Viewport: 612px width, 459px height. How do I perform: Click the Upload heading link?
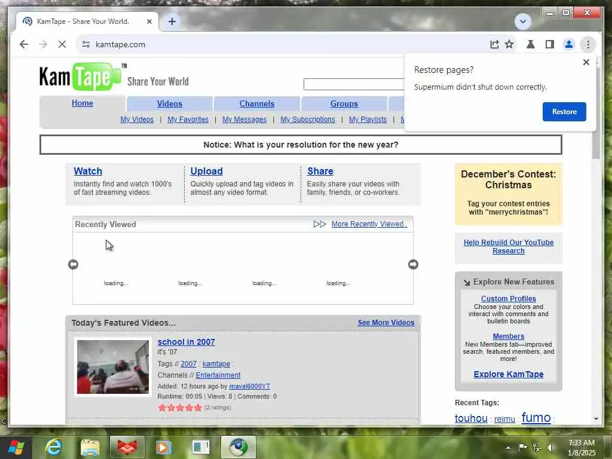[206, 171]
